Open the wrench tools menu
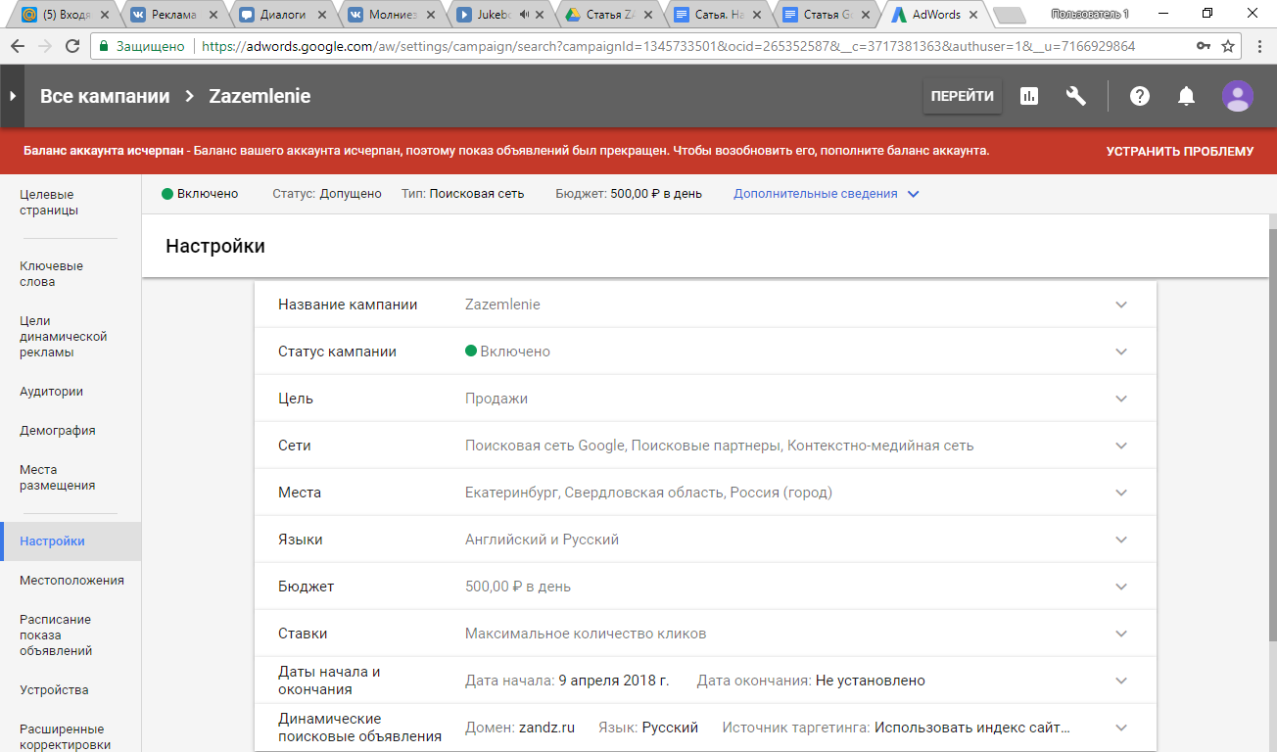The image size is (1277, 752). point(1076,96)
